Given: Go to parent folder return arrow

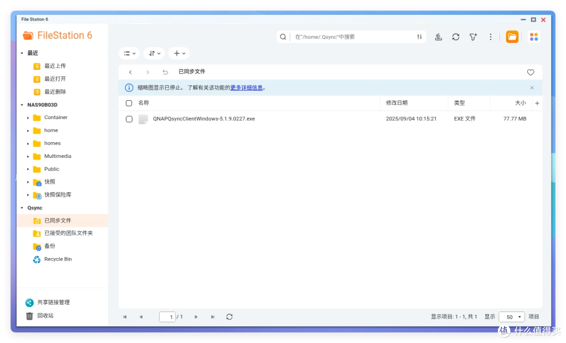Looking at the screenshot, I should pos(165,72).
